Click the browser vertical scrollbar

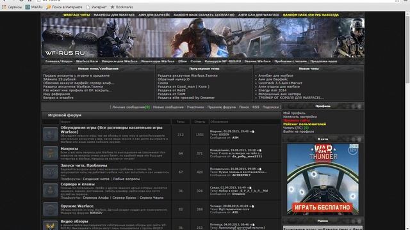pyautogui.click(x=407, y=120)
